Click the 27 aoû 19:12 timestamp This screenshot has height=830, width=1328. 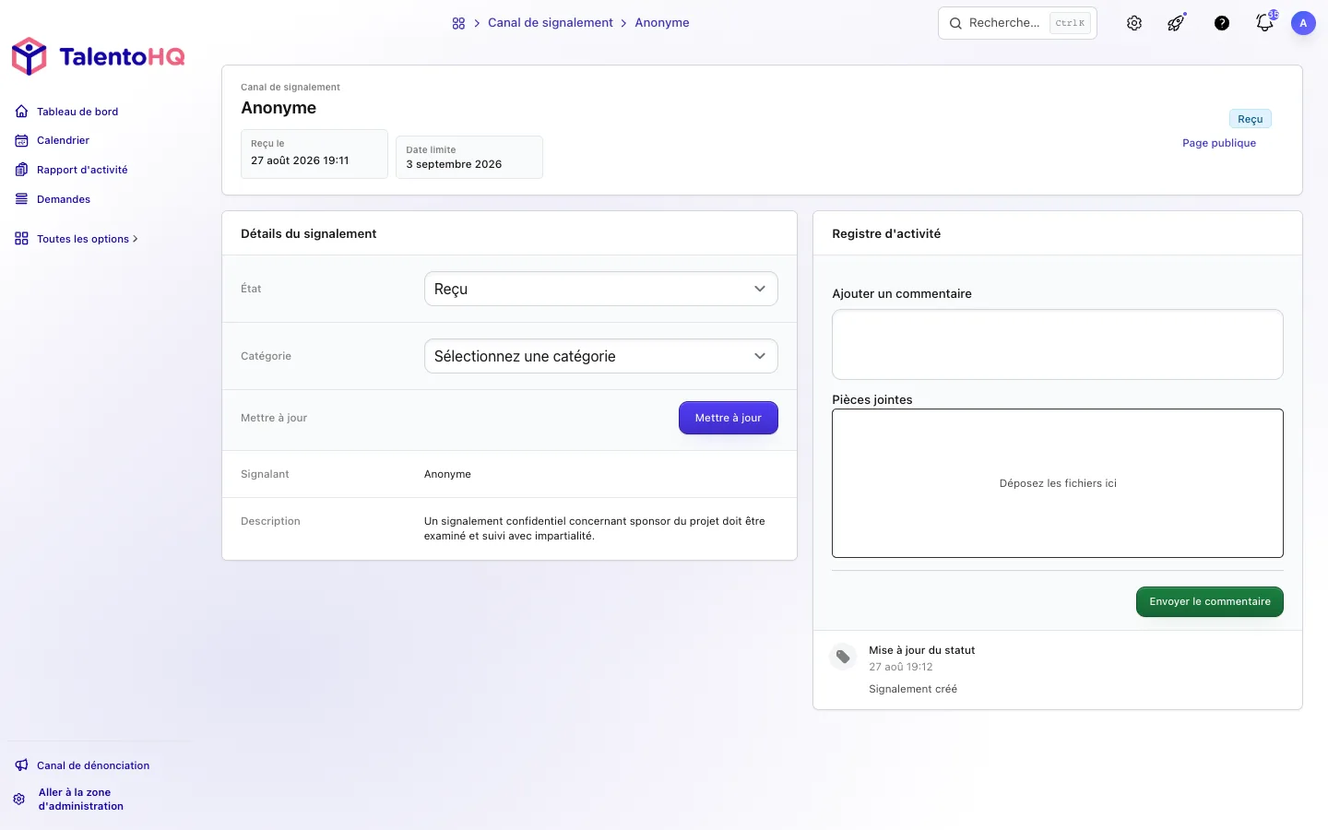(x=901, y=667)
